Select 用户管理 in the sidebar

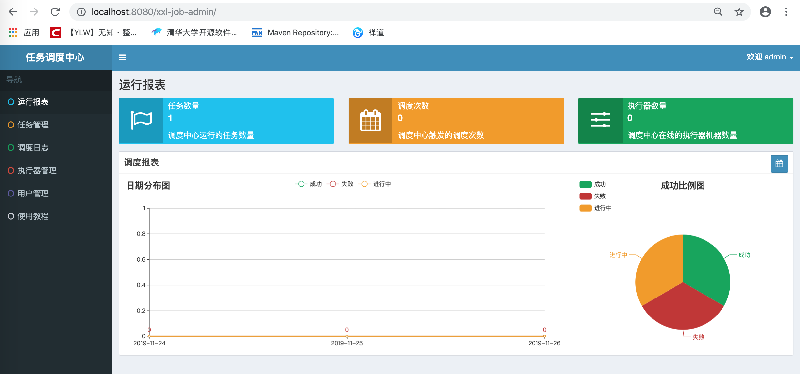(56, 194)
